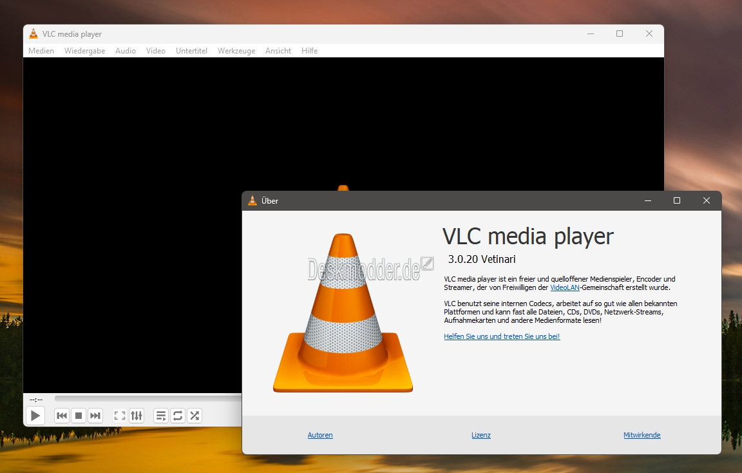Click the elapsed time label --:--
This screenshot has height=473, width=742.
pos(36,400)
